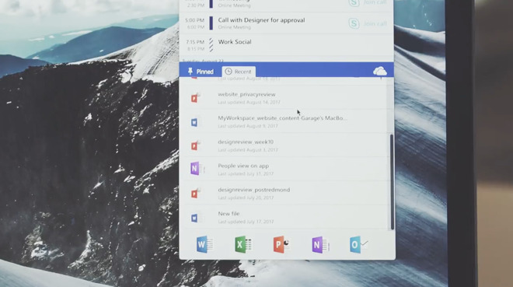Launch Word from the bottom app row
Image resolution: width=513 pixels, height=287 pixels.
coord(204,244)
